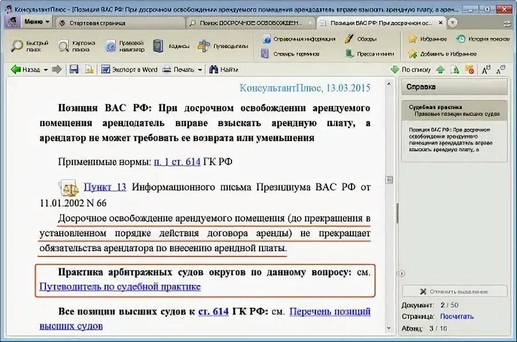Open Путеводитель по судебной практике link

120,287
